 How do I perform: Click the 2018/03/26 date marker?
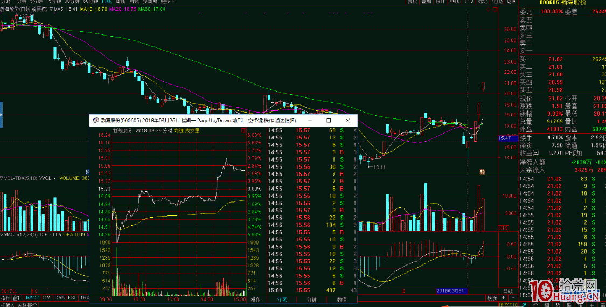[x=452, y=291]
